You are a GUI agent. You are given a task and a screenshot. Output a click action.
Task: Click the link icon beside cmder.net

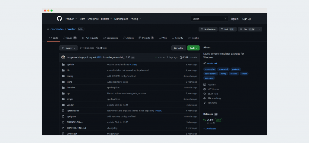tap(205, 63)
